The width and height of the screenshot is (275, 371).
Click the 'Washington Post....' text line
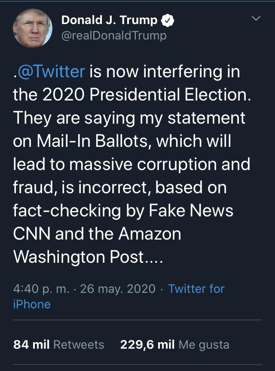click(x=88, y=257)
